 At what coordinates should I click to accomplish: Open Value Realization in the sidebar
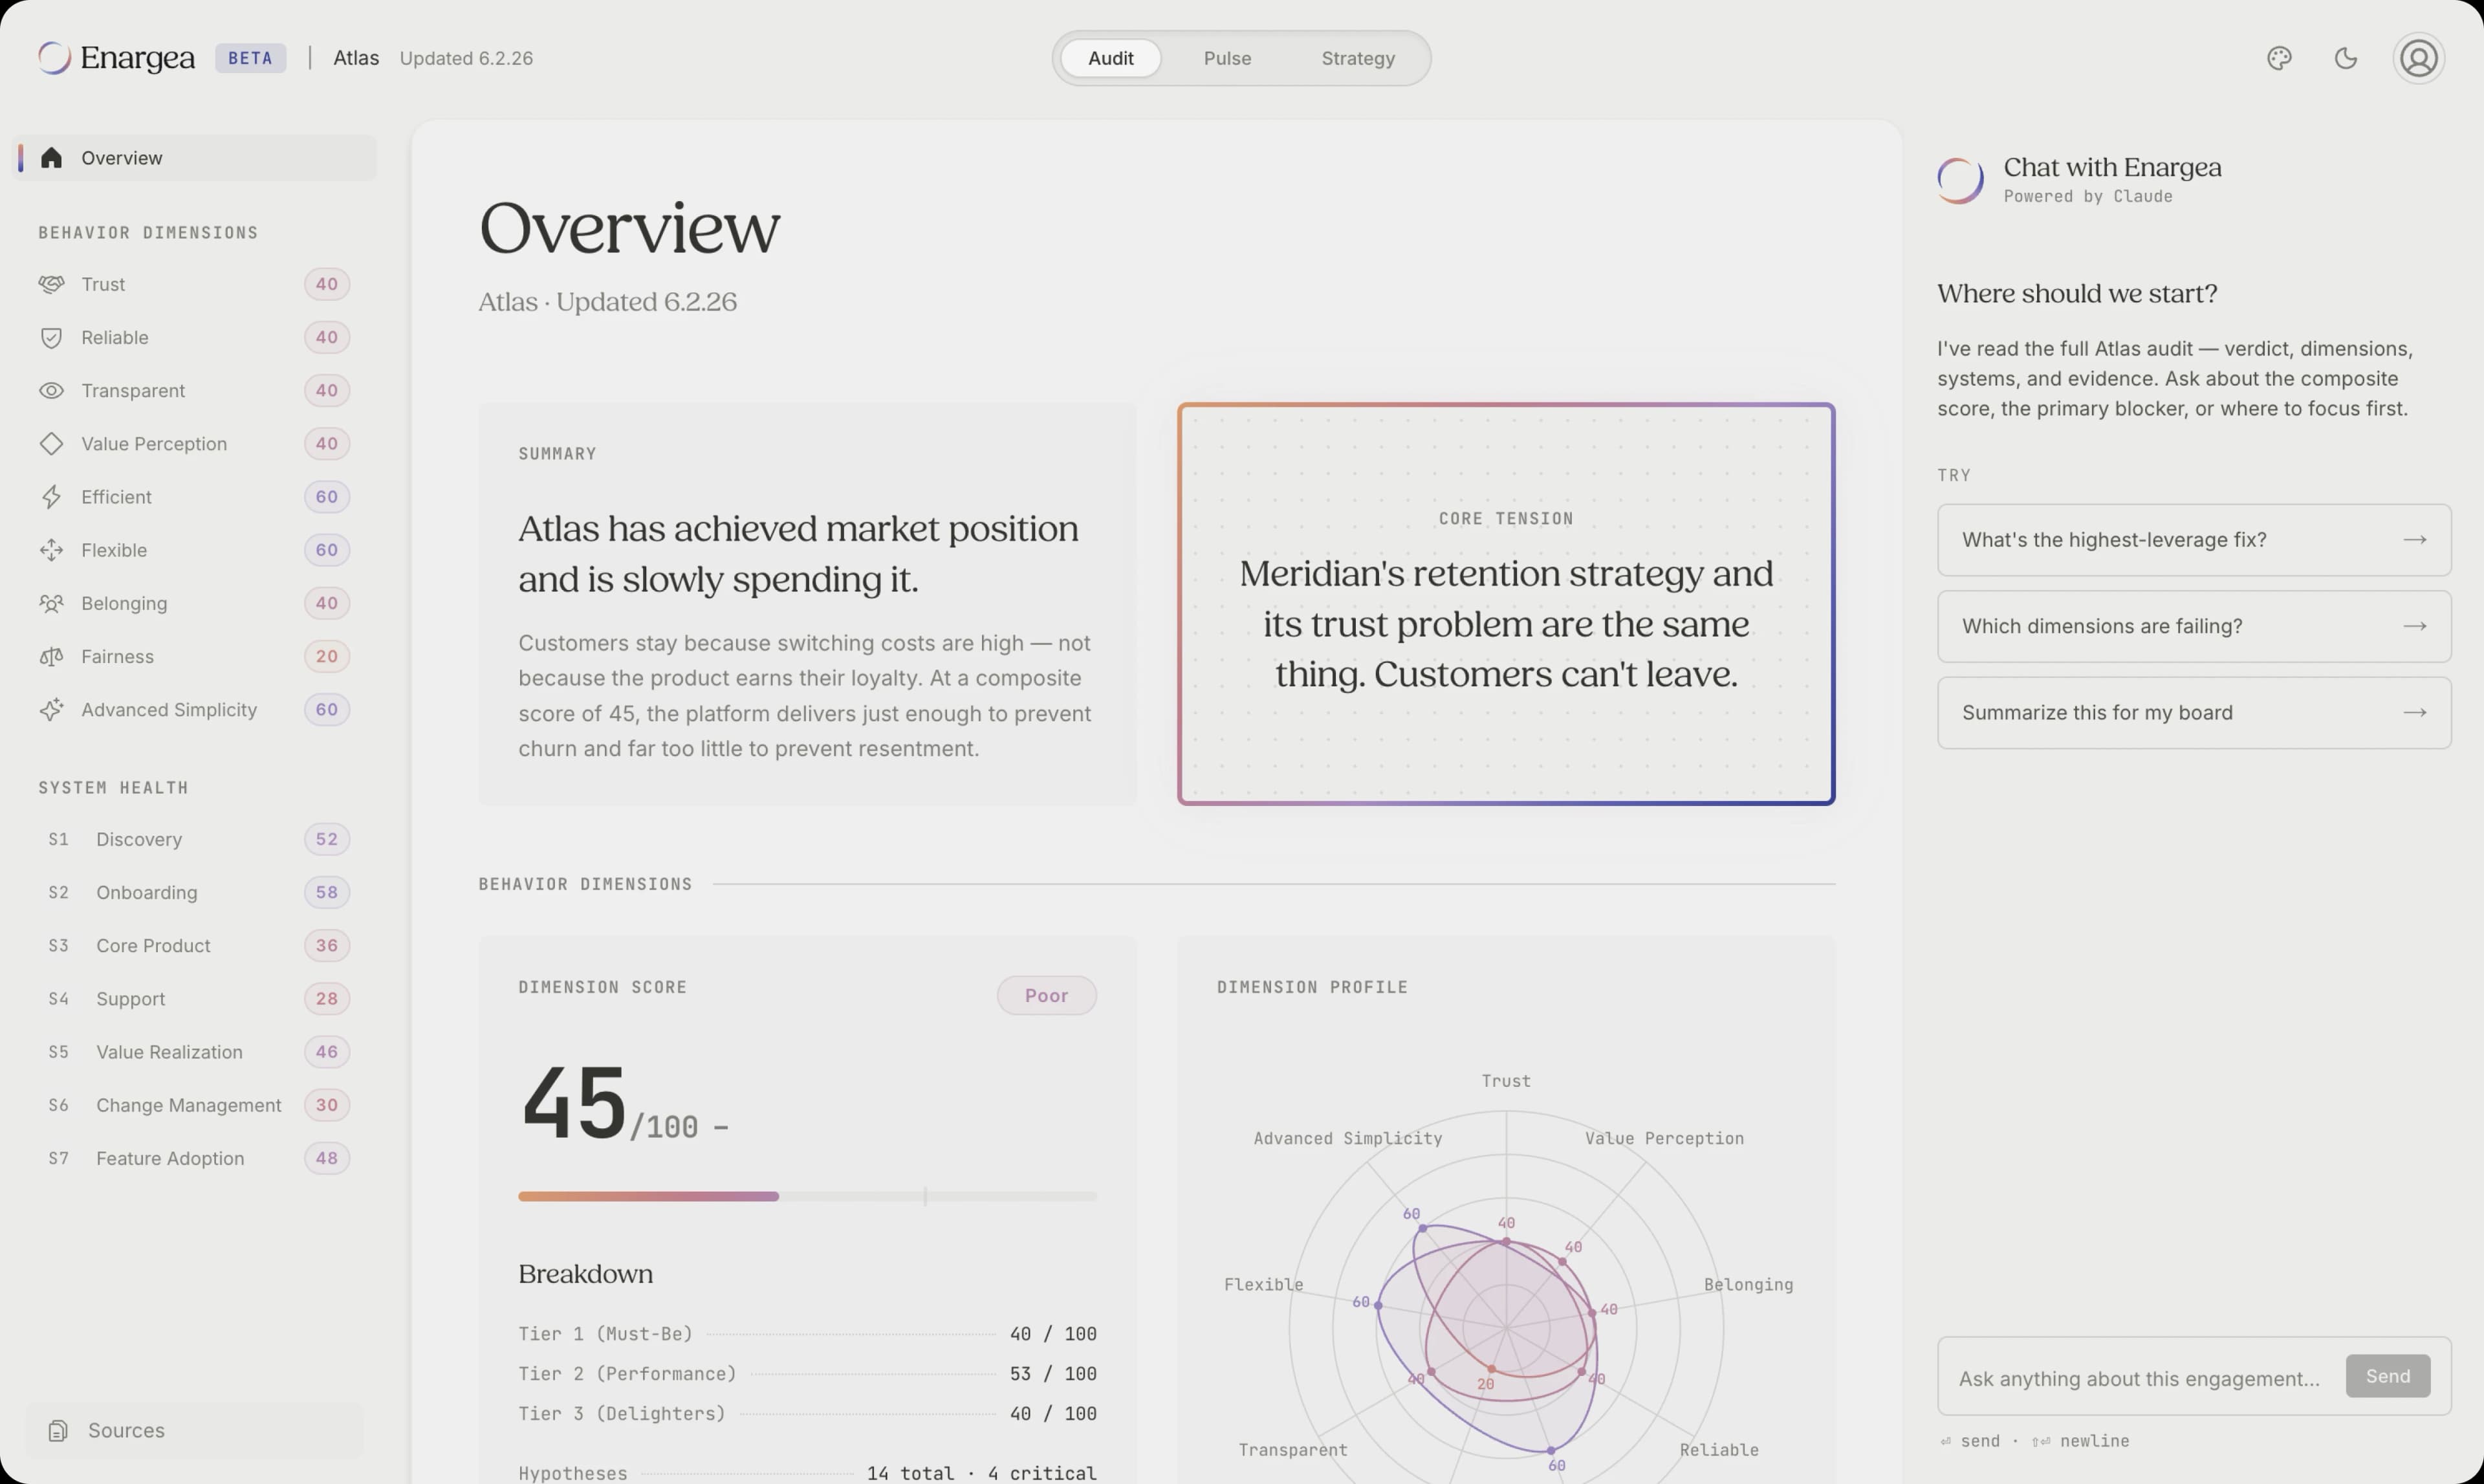194,1052
